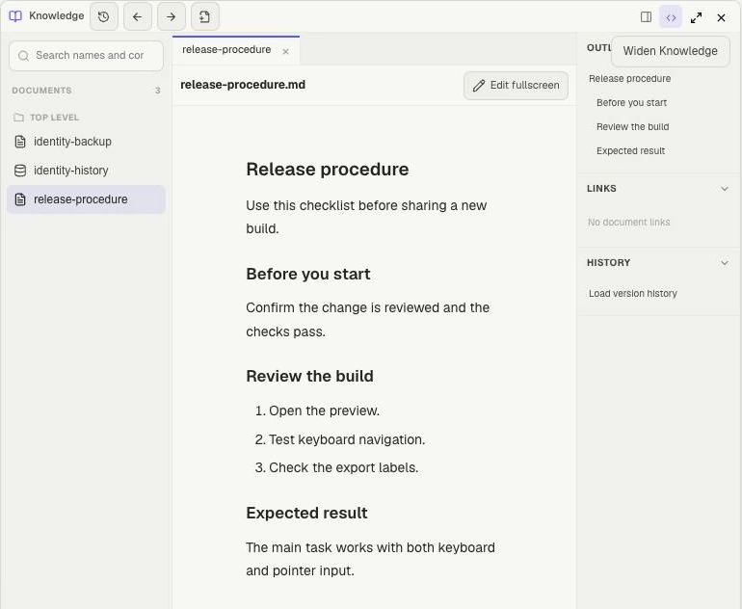Click the Release procedure main heading

pyautogui.click(x=328, y=170)
